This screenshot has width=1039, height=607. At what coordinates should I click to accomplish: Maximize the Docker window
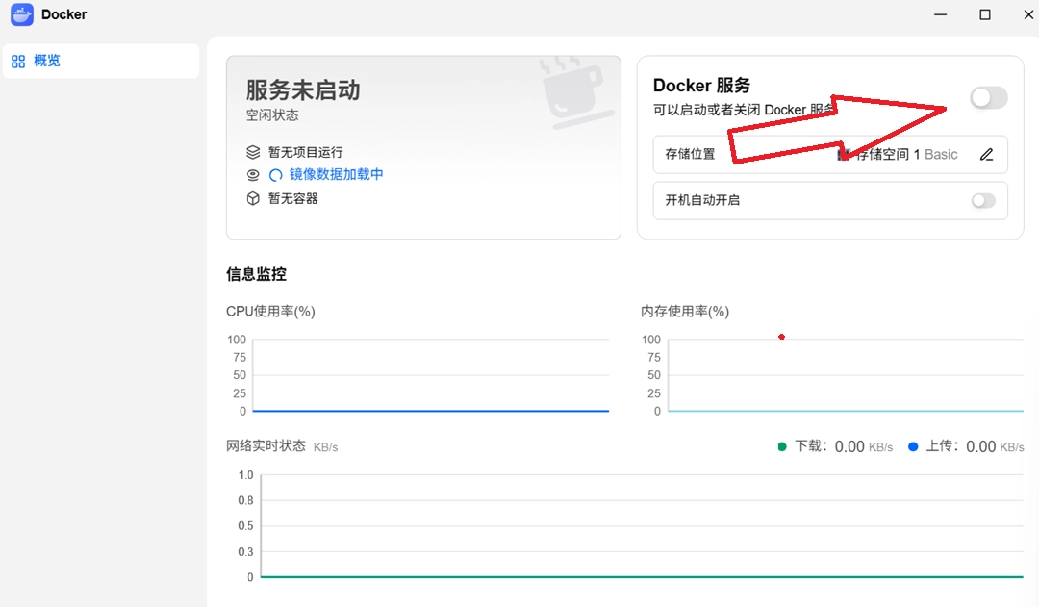pyautogui.click(x=985, y=14)
